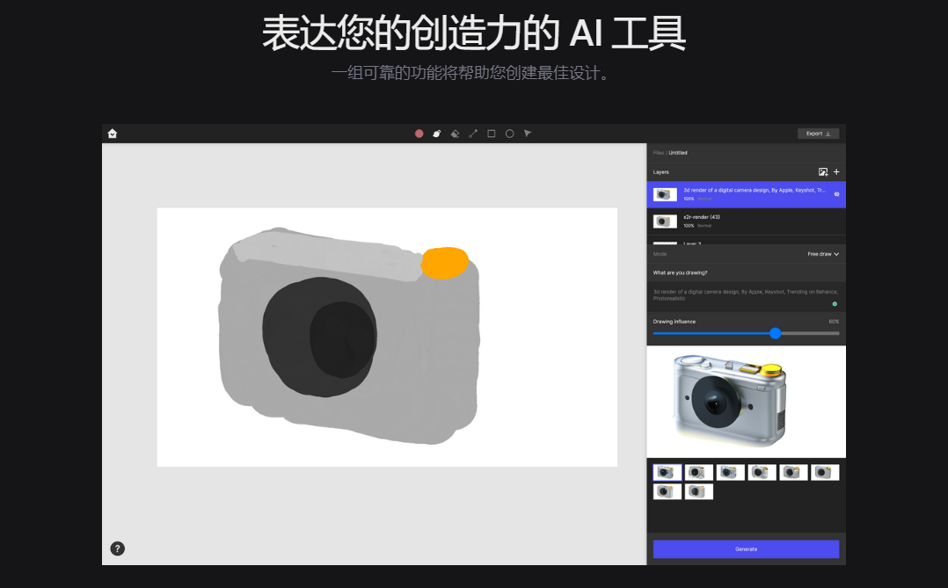Click the home icon in the top-left
This screenshot has width=948, height=588.
pyautogui.click(x=113, y=134)
